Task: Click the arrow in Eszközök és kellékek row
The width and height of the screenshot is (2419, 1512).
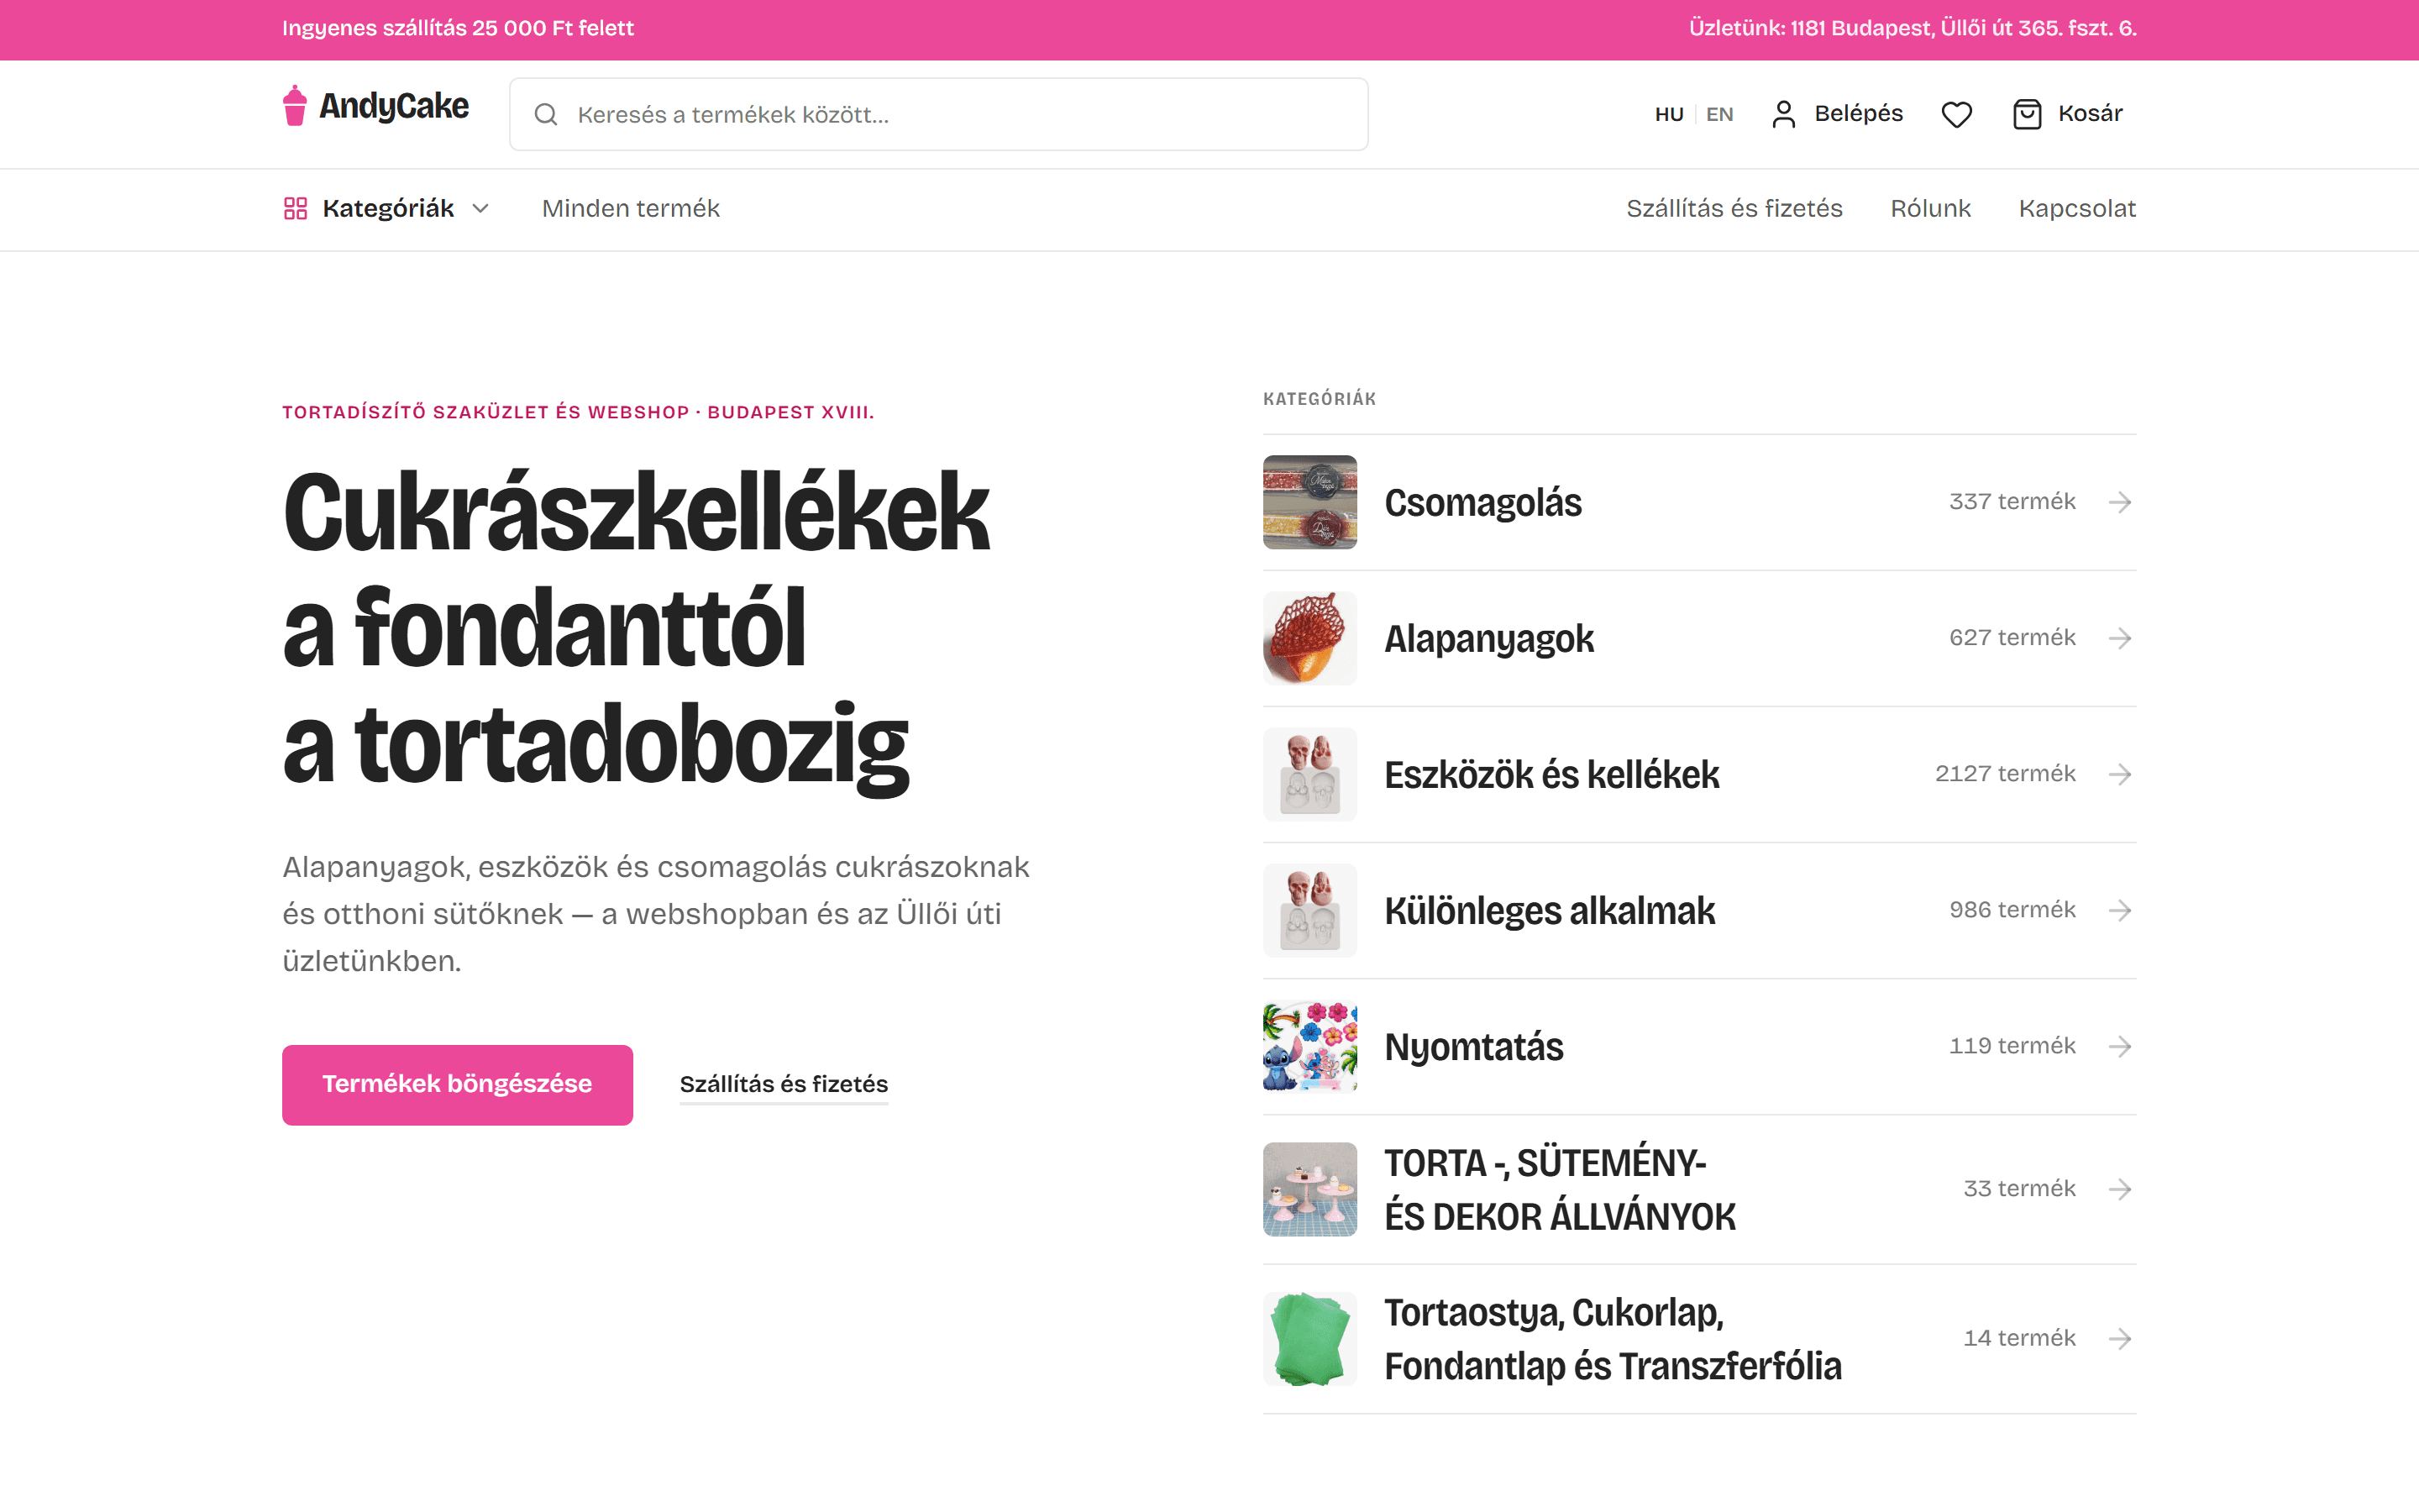Action: point(2120,774)
